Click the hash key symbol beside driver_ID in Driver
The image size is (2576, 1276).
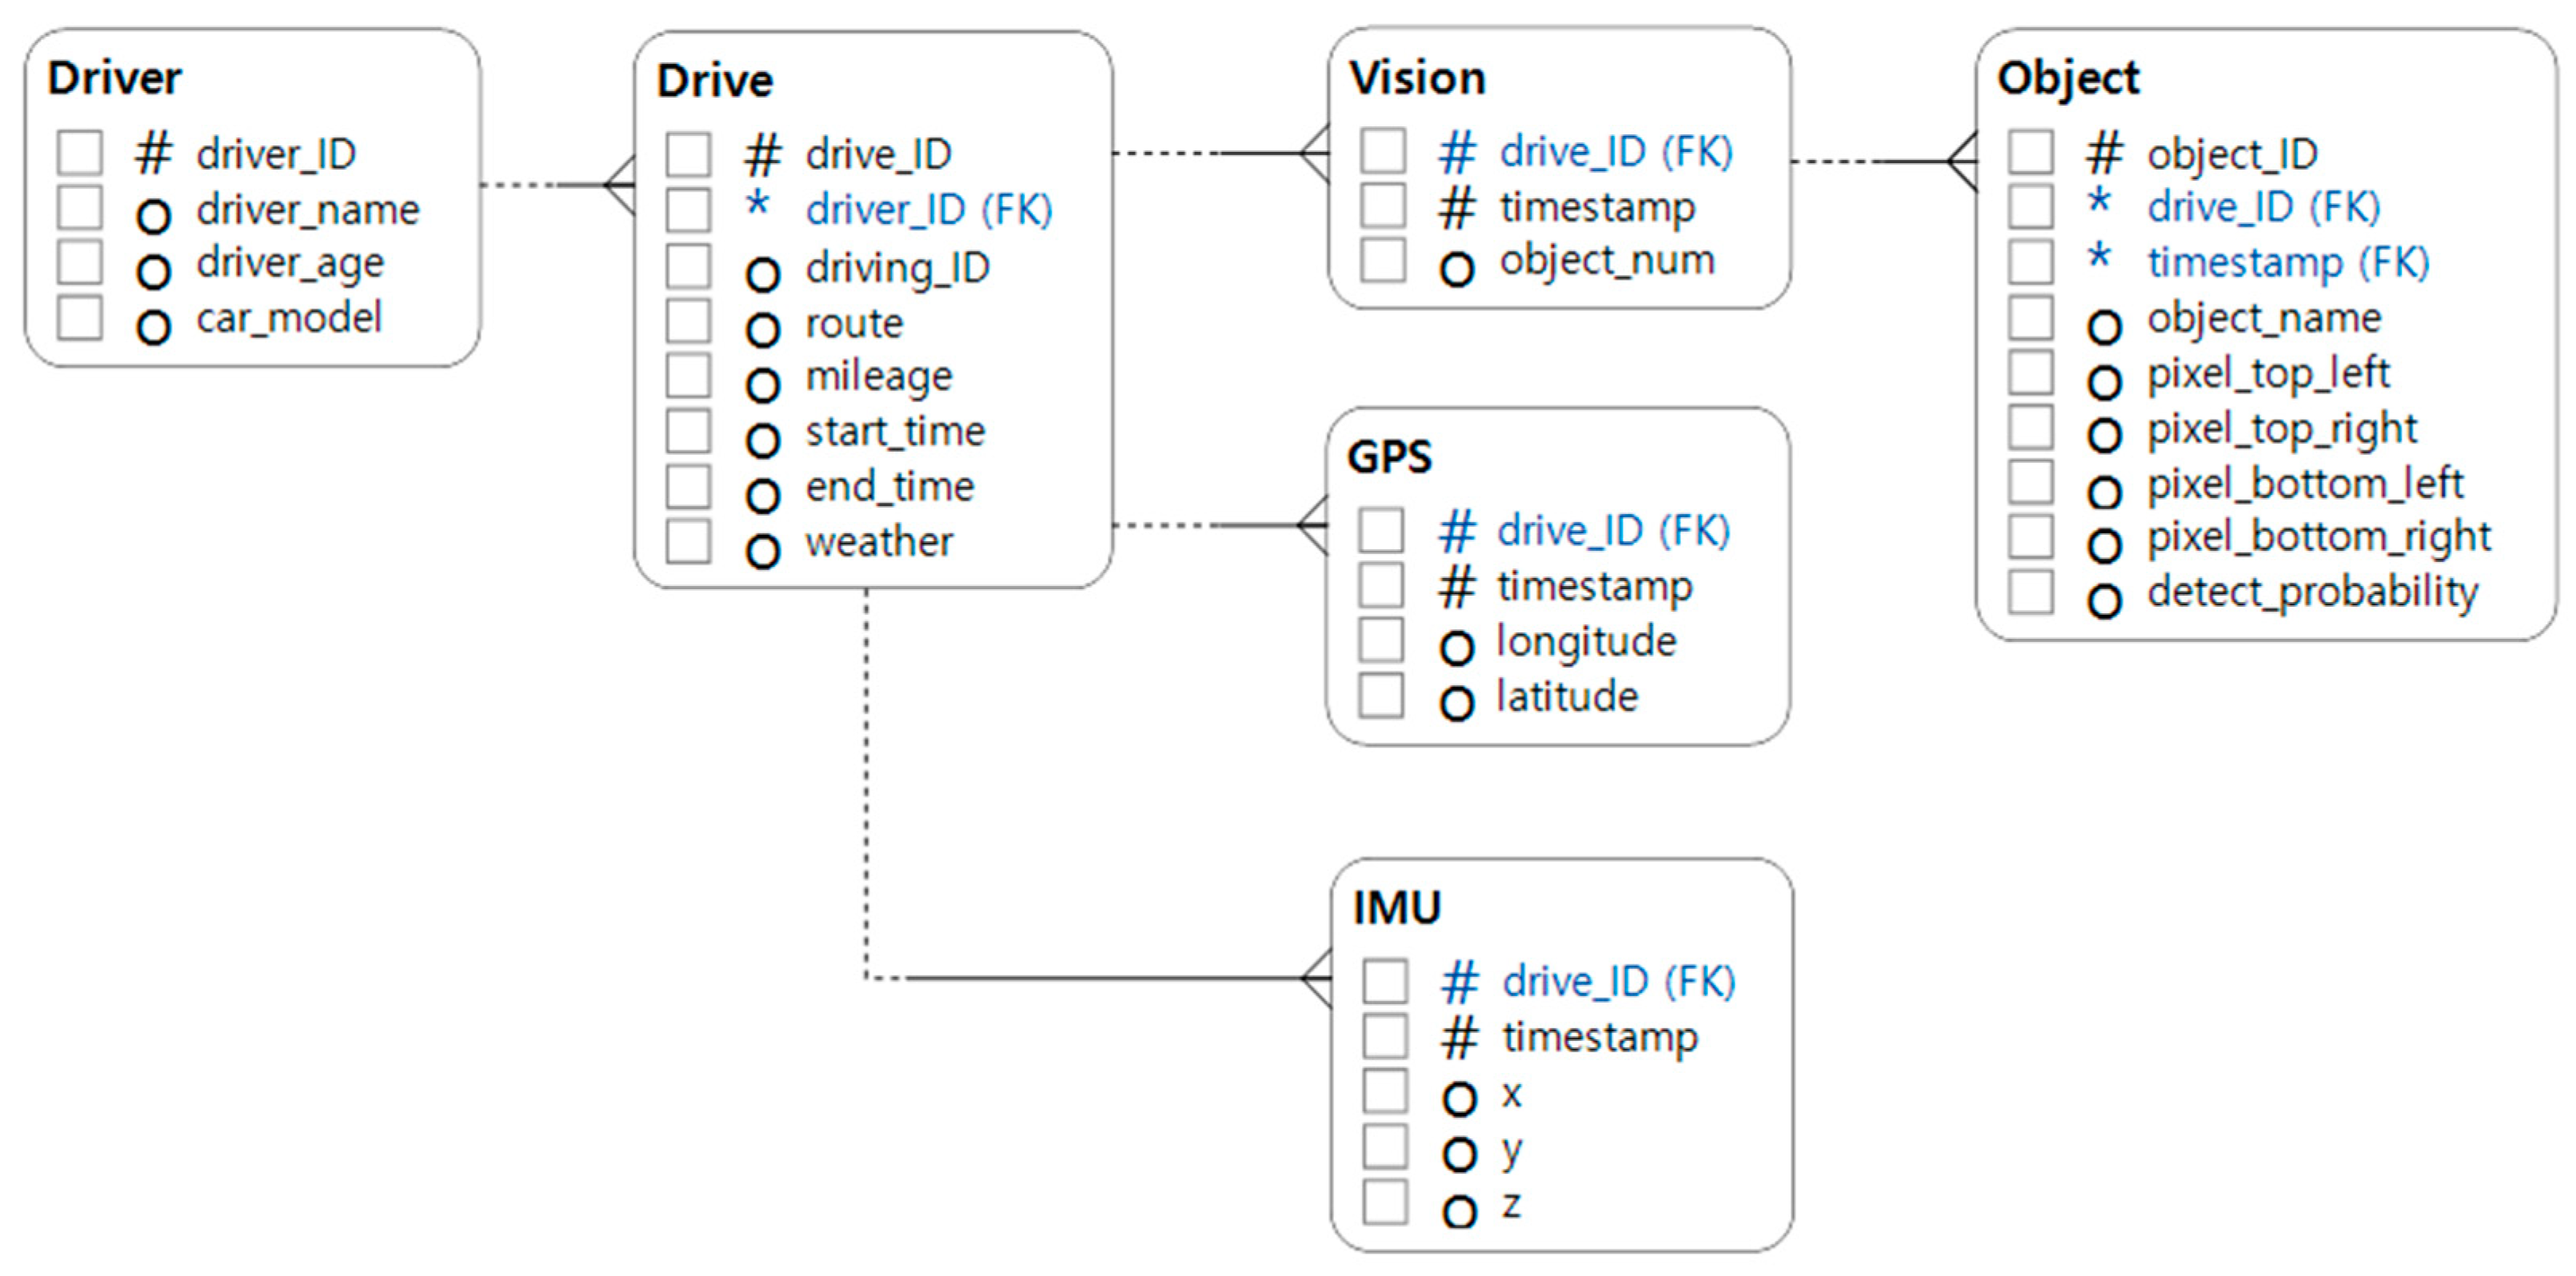(153, 154)
